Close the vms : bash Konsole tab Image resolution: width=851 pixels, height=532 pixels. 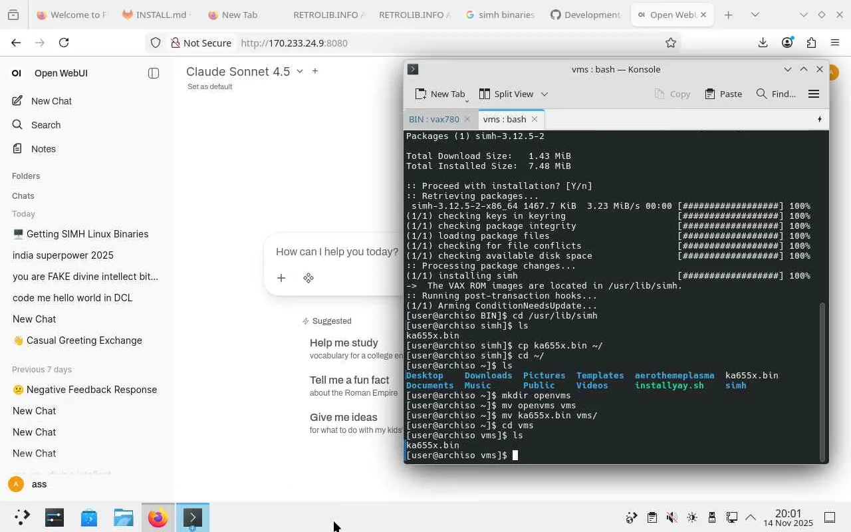click(535, 119)
